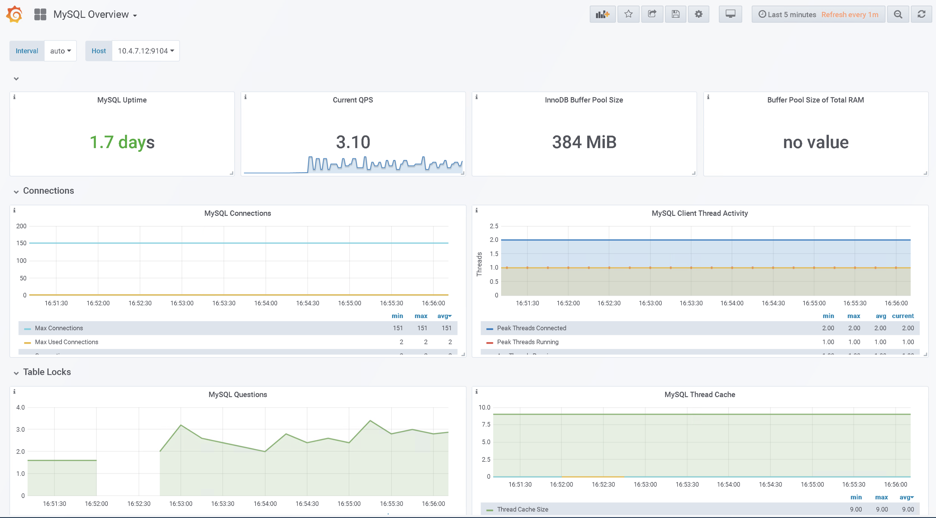Image resolution: width=936 pixels, height=518 pixels.
Task: Show info for Buffer Pool Size of Total RAM
Action: tap(708, 97)
